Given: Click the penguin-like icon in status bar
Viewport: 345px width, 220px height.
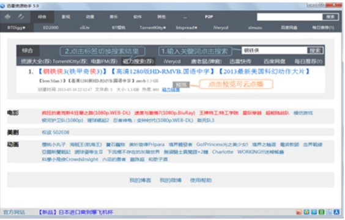Looking at the screenshot, I should pyautogui.click(x=329, y=212).
